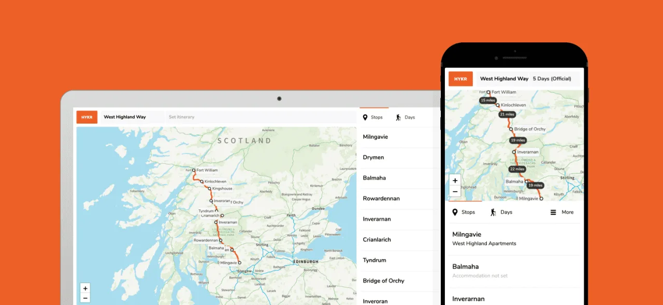
Task: Click Balmaha marker on phone map
Action: (x=526, y=181)
